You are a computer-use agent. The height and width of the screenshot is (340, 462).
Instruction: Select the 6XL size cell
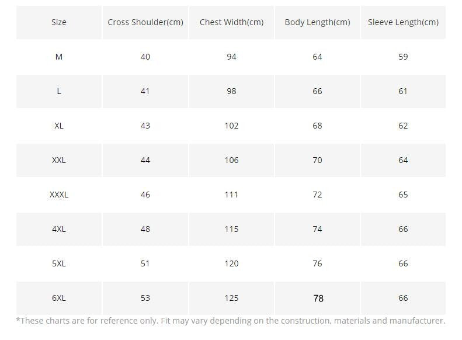click(x=59, y=298)
